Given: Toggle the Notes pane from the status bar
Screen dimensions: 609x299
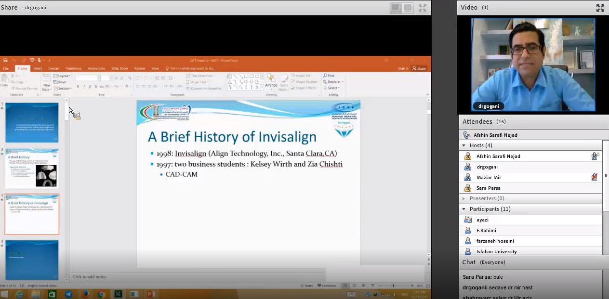Looking at the screenshot, I should tap(307, 286).
